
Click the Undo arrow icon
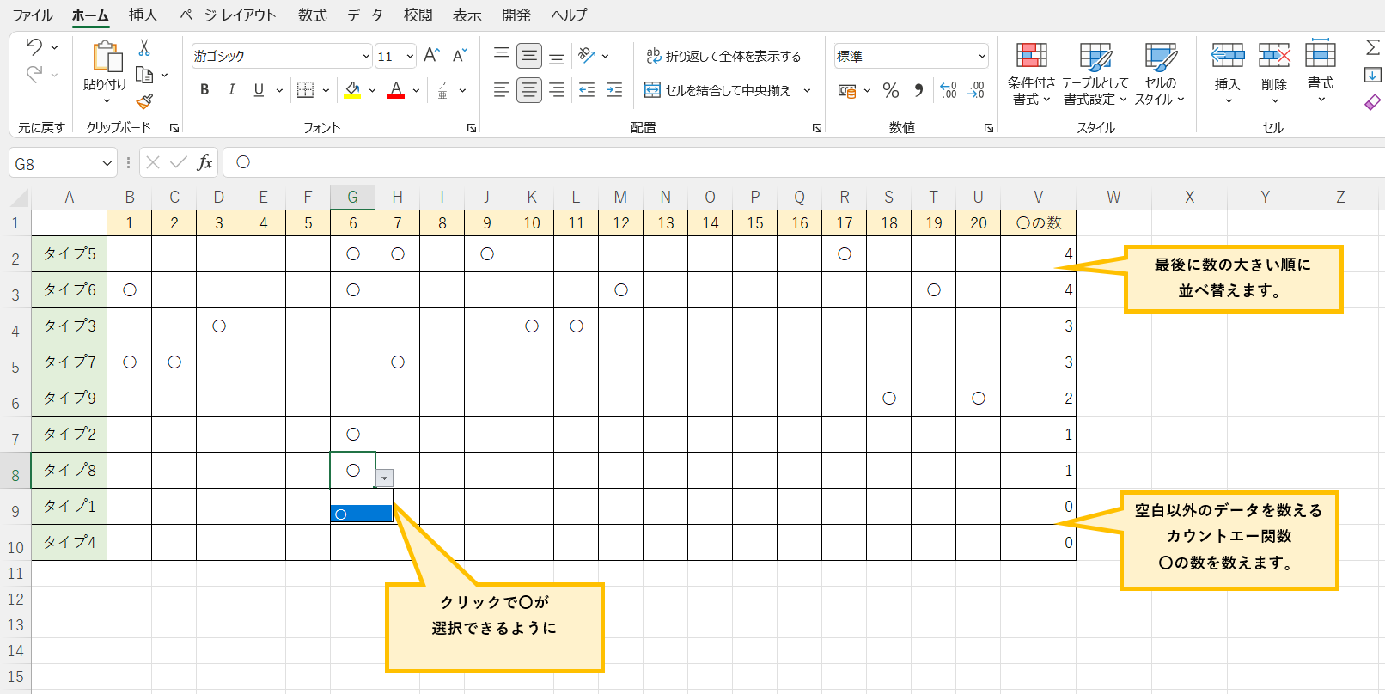coord(34,47)
